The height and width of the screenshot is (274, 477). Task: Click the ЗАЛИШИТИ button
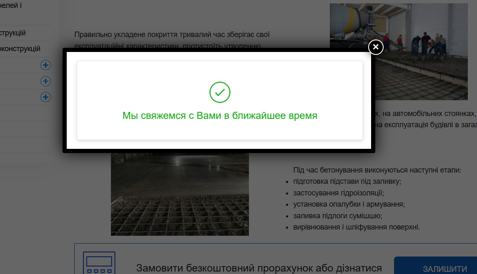[x=436, y=266]
